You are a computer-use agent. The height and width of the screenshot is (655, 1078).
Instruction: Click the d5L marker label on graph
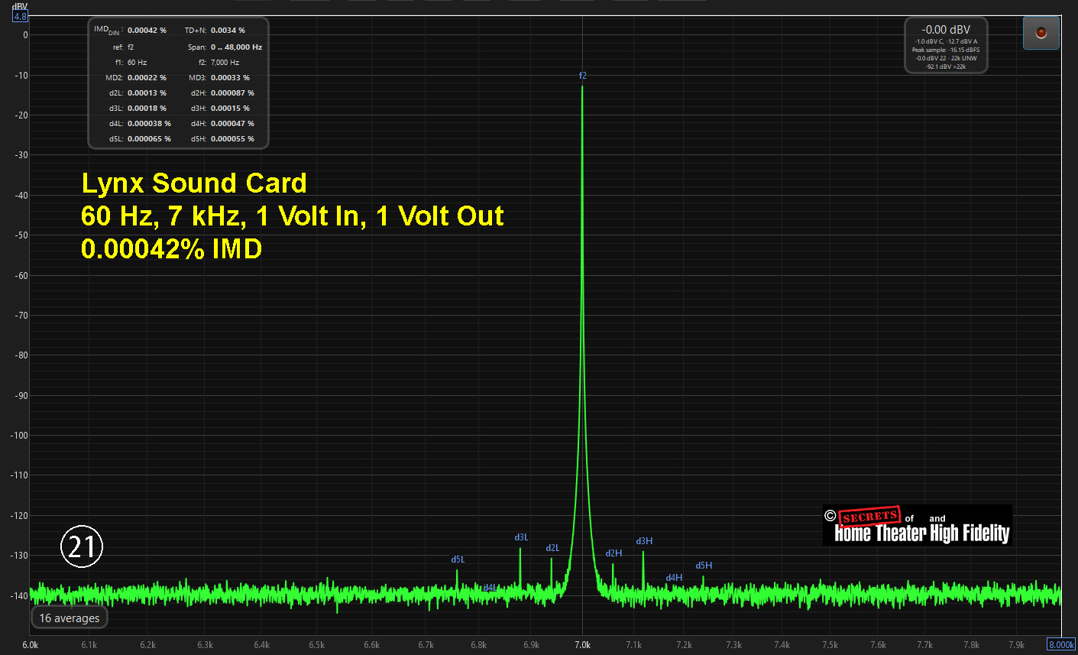coord(458,559)
